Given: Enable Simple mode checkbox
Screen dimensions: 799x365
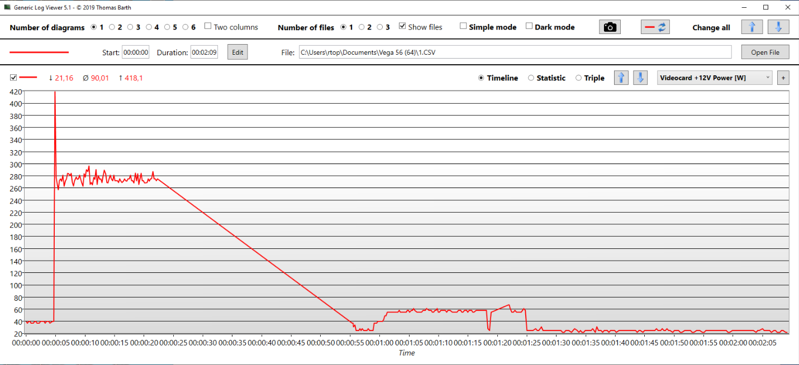Looking at the screenshot, I should [x=463, y=26].
